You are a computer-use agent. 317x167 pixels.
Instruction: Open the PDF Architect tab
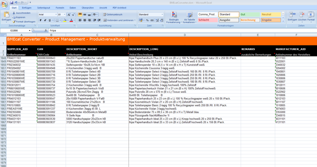click(120, 7)
